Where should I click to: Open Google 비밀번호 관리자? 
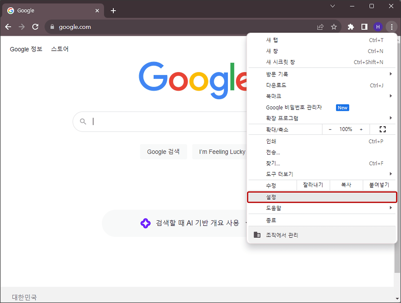point(322,107)
